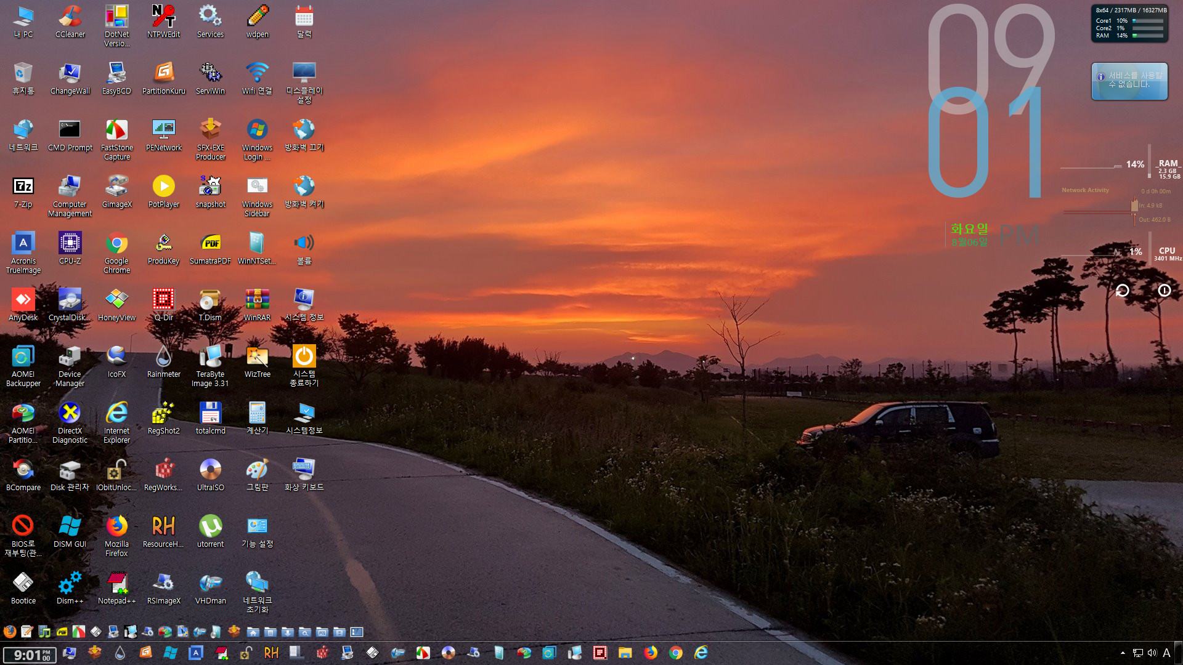Open EasyBCD desktop icon

(x=116, y=78)
